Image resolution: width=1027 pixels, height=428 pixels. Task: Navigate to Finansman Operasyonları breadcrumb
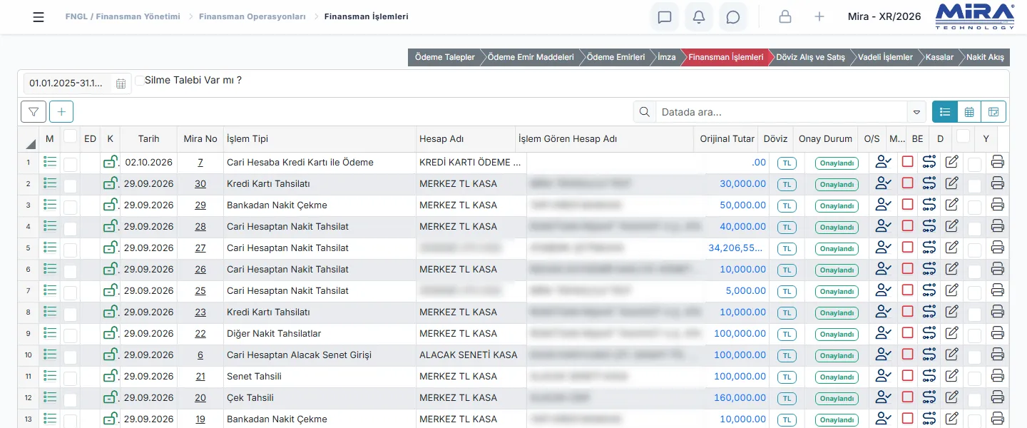coord(252,16)
